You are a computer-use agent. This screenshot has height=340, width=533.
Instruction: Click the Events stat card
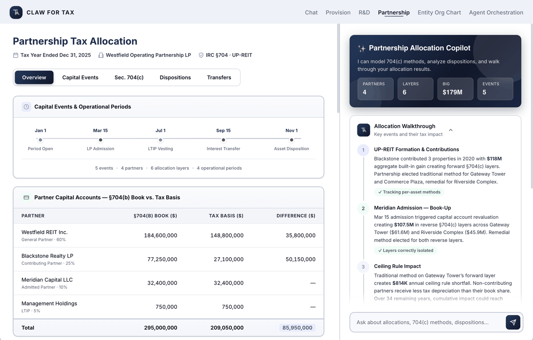point(495,89)
